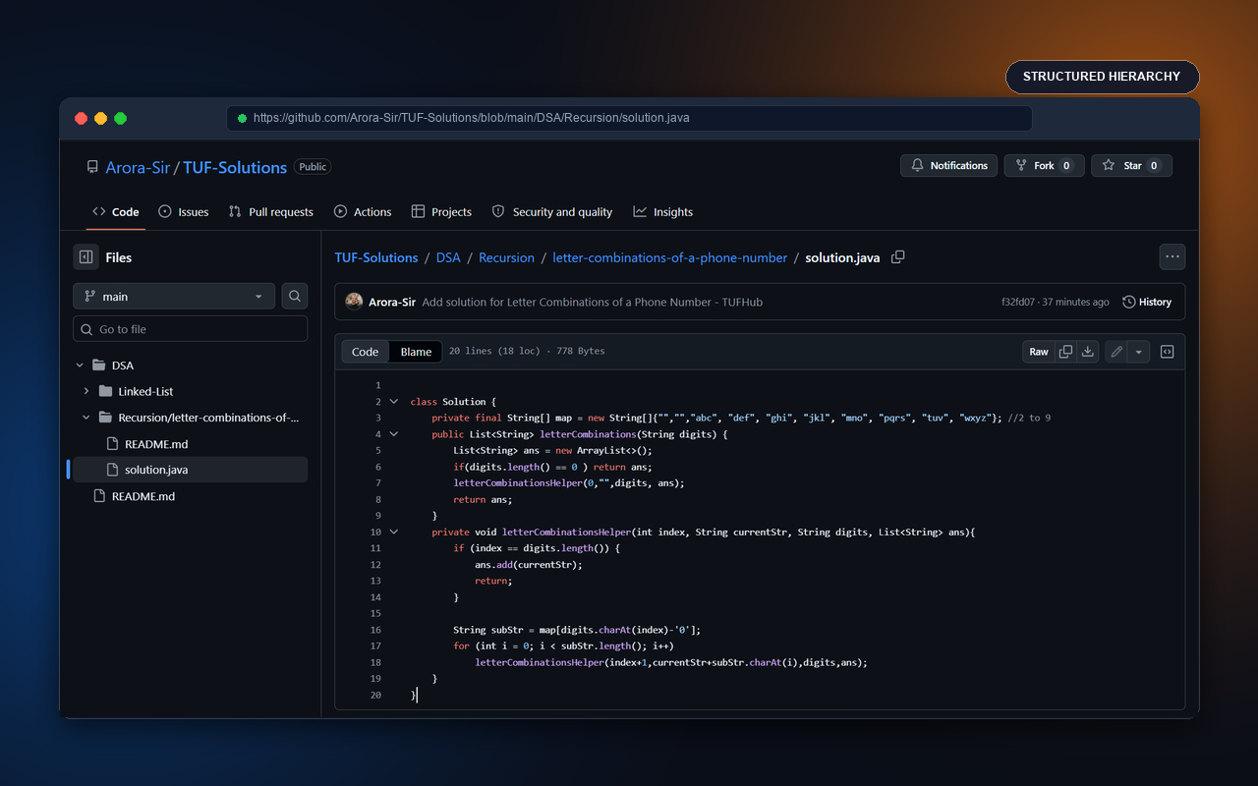This screenshot has width=1258, height=786.
Task: Click Arora-Sir author name in commit bar
Action: click(x=392, y=302)
